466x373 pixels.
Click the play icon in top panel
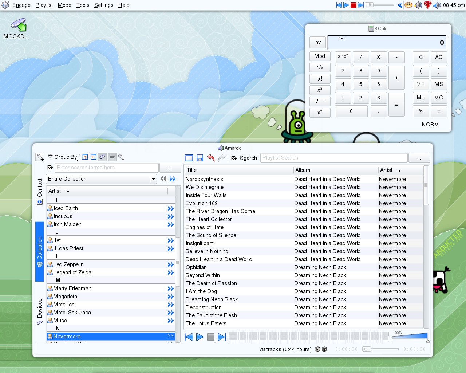[x=346, y=5]
